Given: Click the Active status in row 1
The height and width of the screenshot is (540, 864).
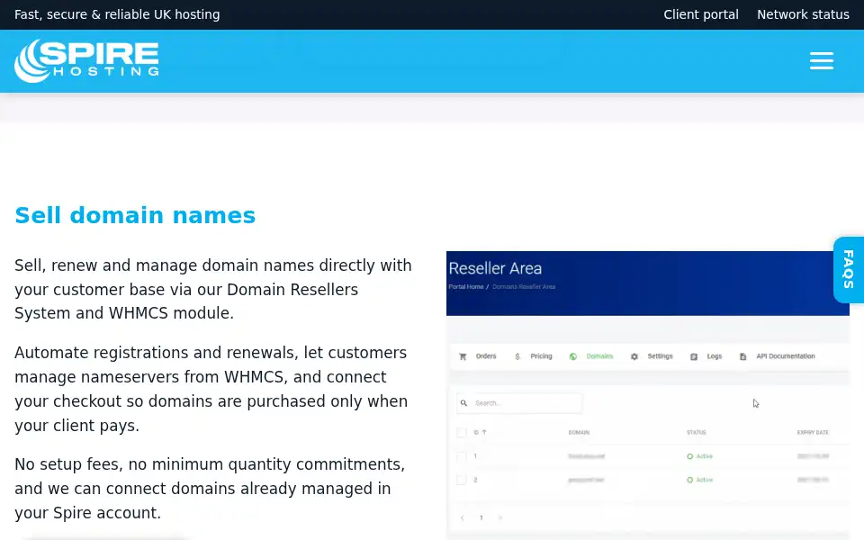Looking at the screenshot, I should click(x=700, y=456).
